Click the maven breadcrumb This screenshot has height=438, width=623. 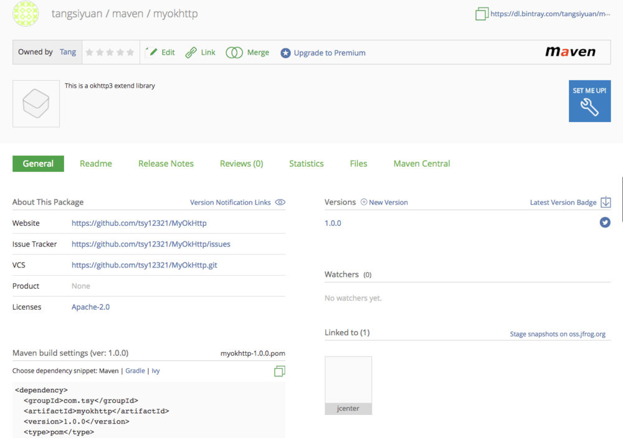coord(128,14)
